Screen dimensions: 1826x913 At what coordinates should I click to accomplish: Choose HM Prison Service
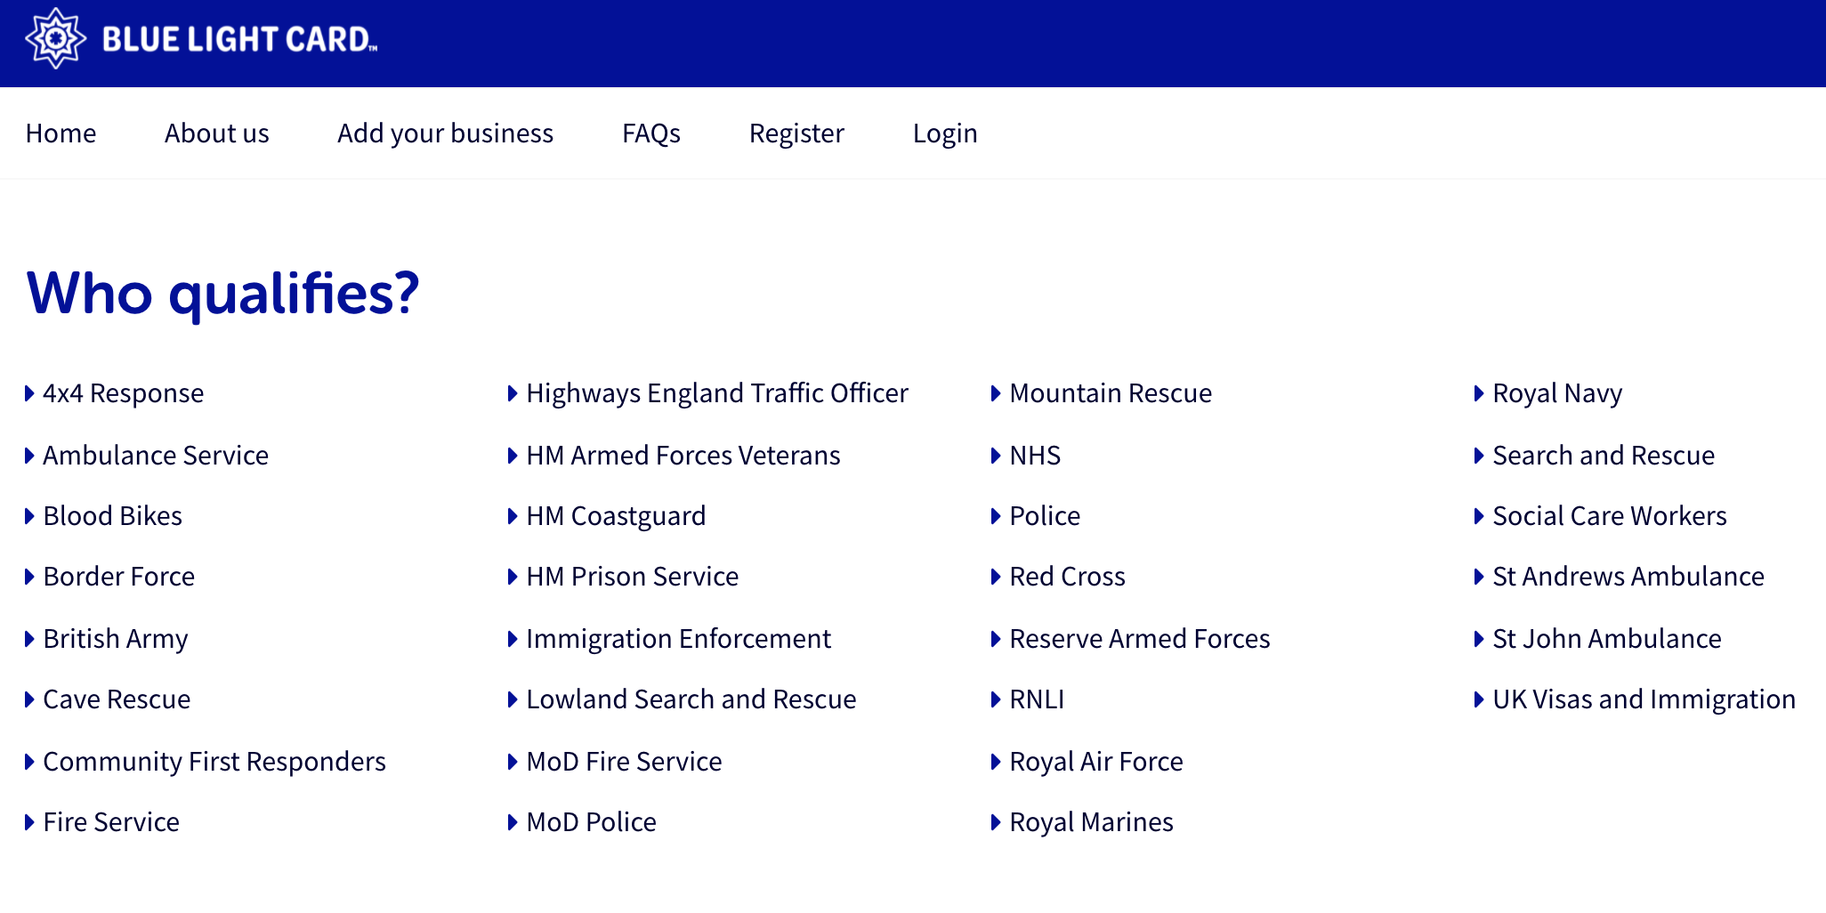pyautogui.click(x=633, y=577)
